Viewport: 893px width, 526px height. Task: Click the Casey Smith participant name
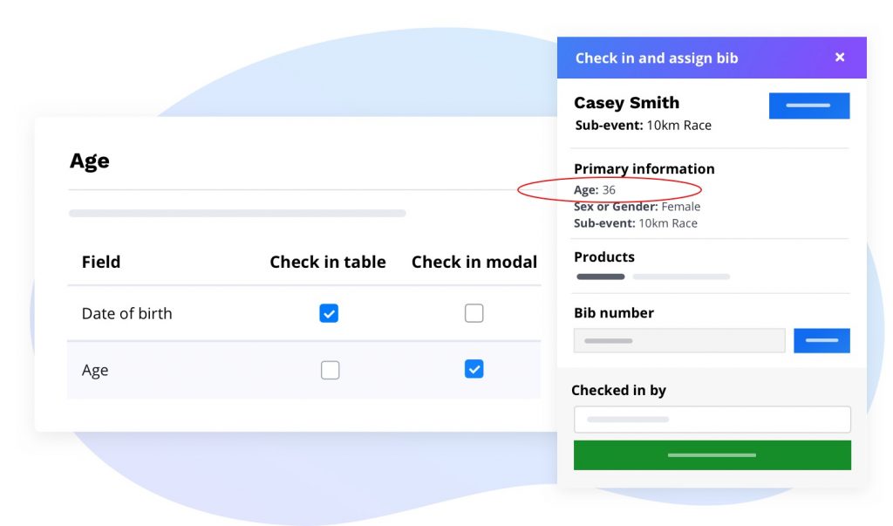click(626, 103)
